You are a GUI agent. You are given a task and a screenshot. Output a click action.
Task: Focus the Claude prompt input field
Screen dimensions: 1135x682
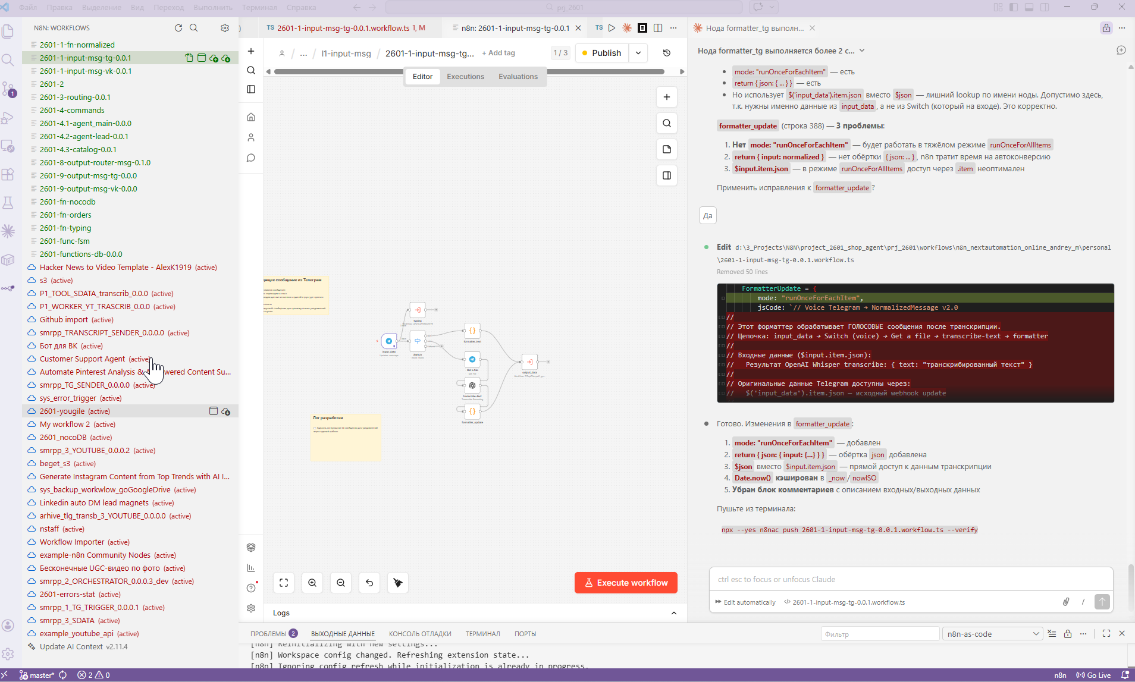(x=911, y=580)
